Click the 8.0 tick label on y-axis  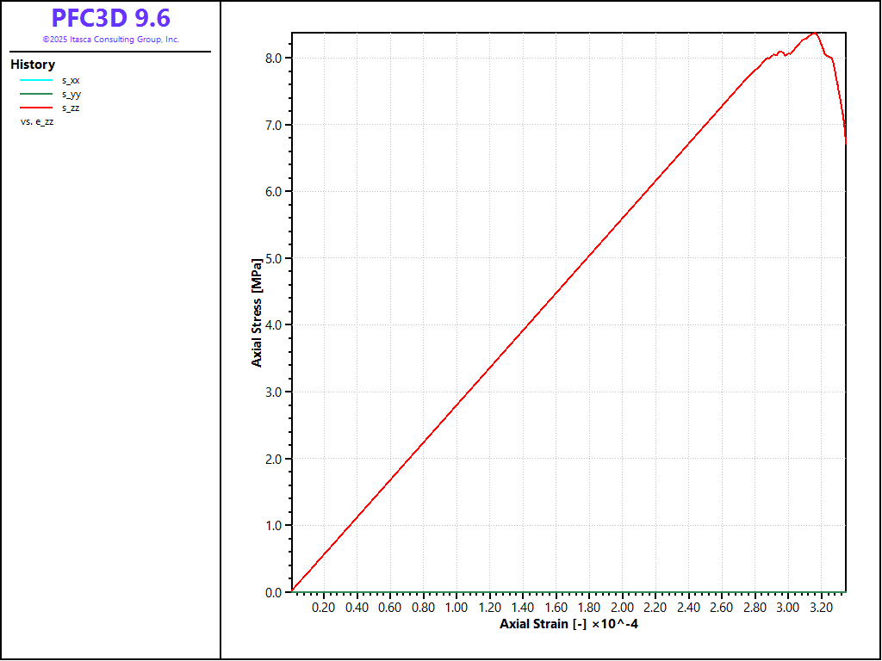[273, 58]
